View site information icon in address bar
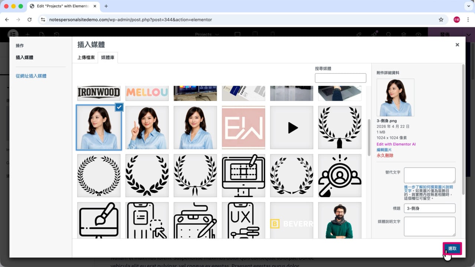Viewport: 475px width, 267px height. click(43, 20)
